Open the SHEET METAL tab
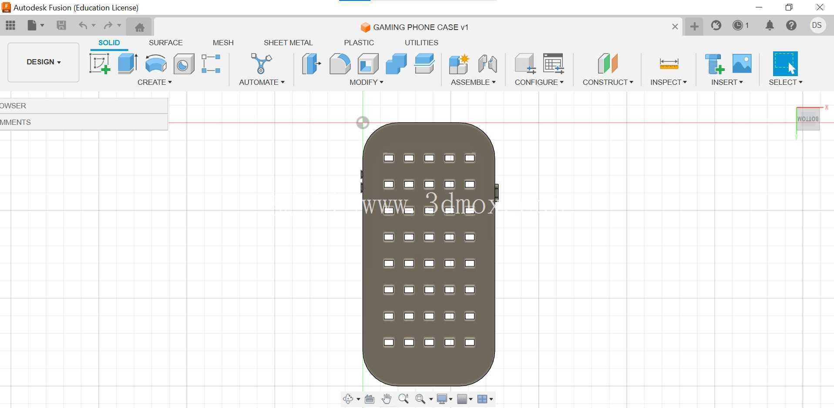Screen dimensions: 834x408 pyautogui.click(x=288, y=43)
